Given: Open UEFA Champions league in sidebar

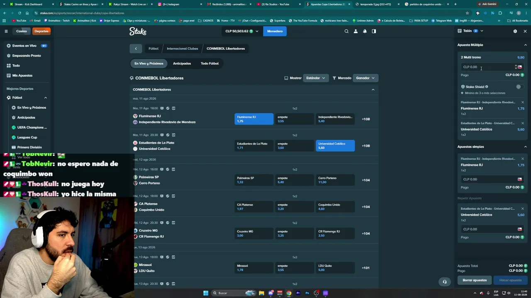Looking at the screenshot, I should pyautogui.click(x=29, y=127).
